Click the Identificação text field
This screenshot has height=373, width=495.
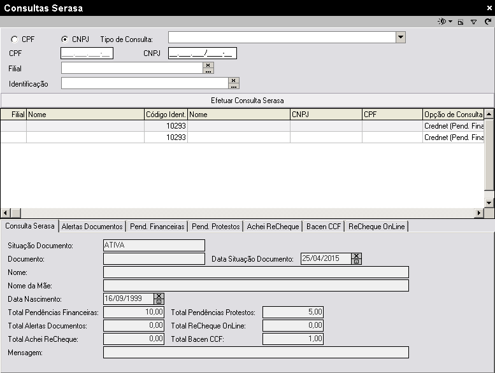145,83
